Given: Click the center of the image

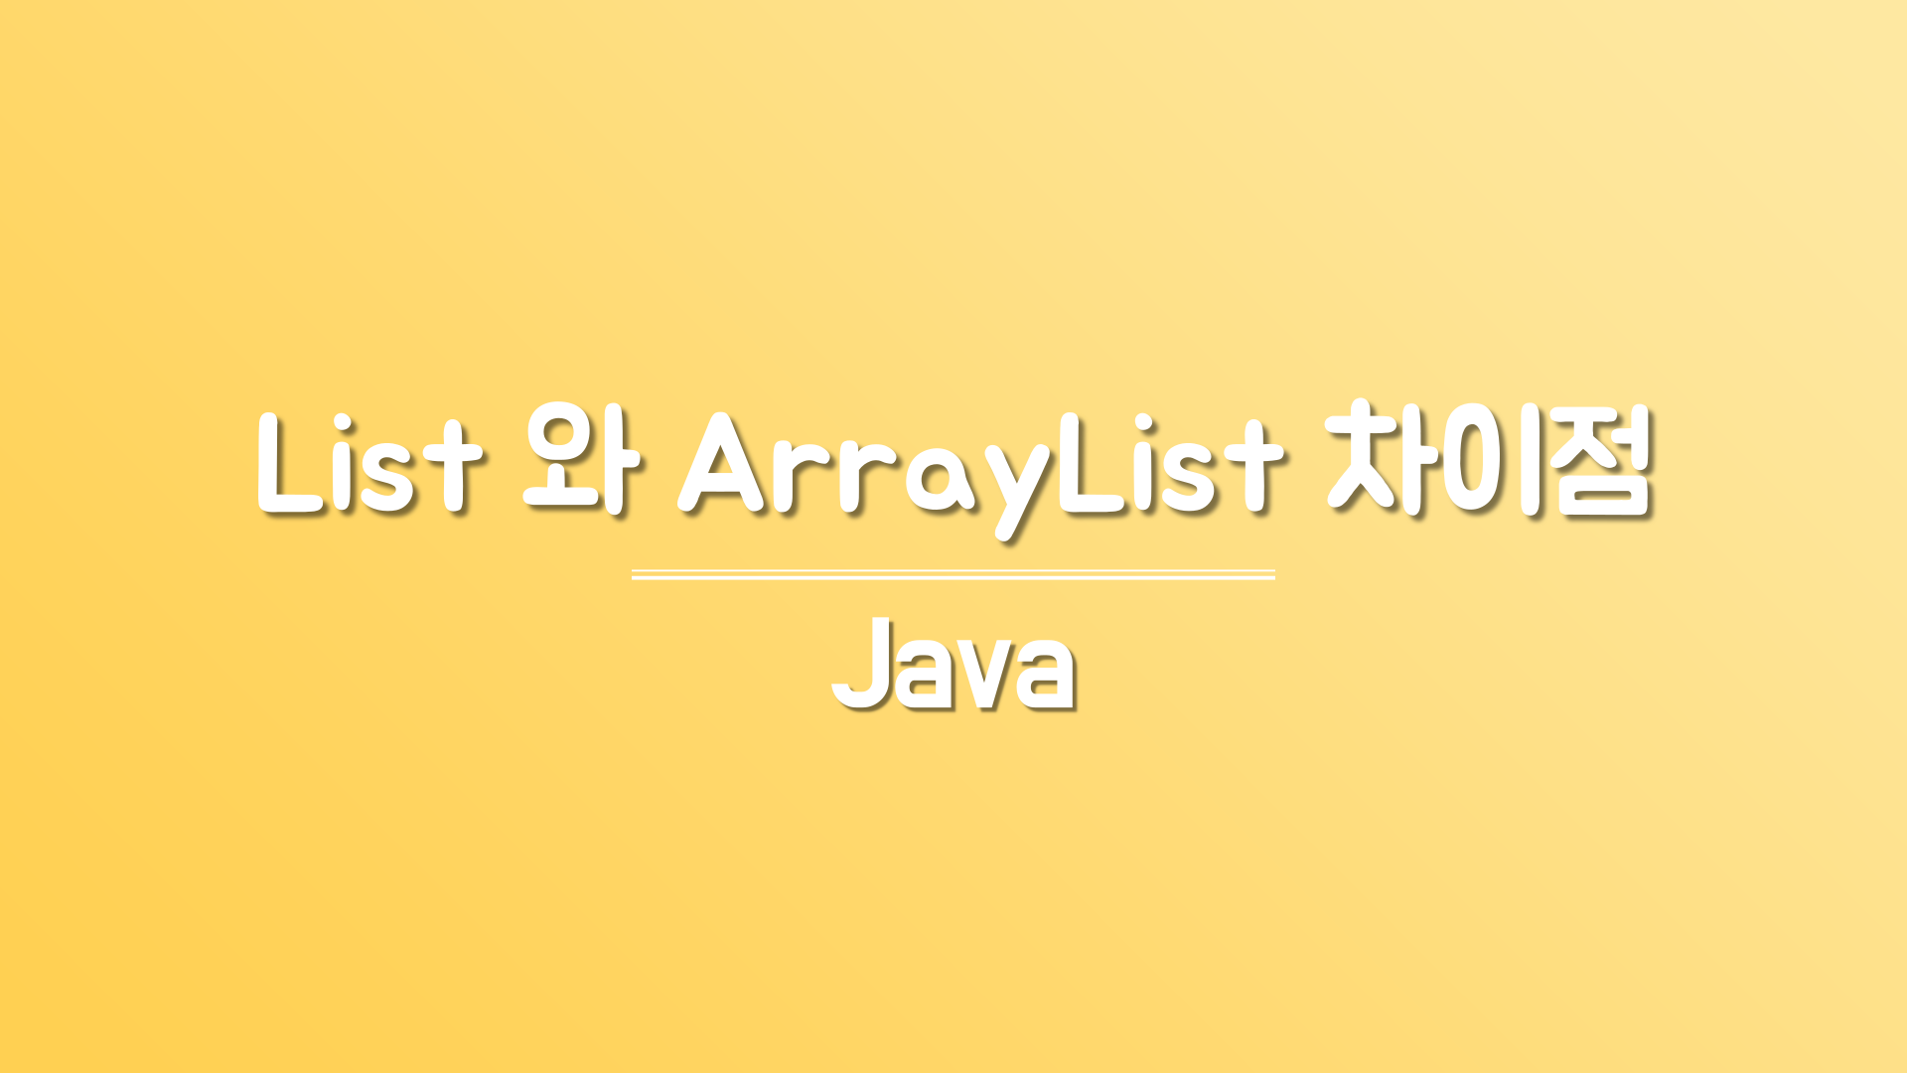Looking at the screenshot, I should click(x=953, y=537).
